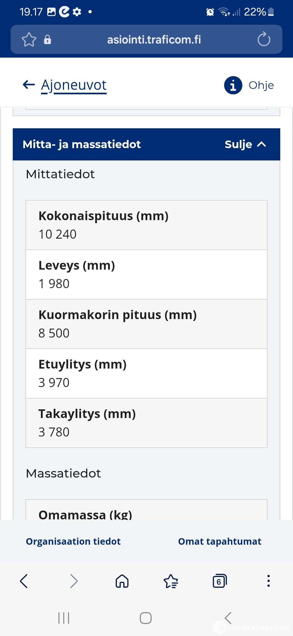
Task: Select the Kokonaispituus (mm) row
Action: 146,225
